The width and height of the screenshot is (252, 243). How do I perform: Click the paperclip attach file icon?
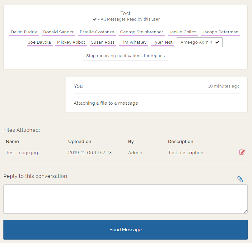pyautogui.click(x=240, y=179)
